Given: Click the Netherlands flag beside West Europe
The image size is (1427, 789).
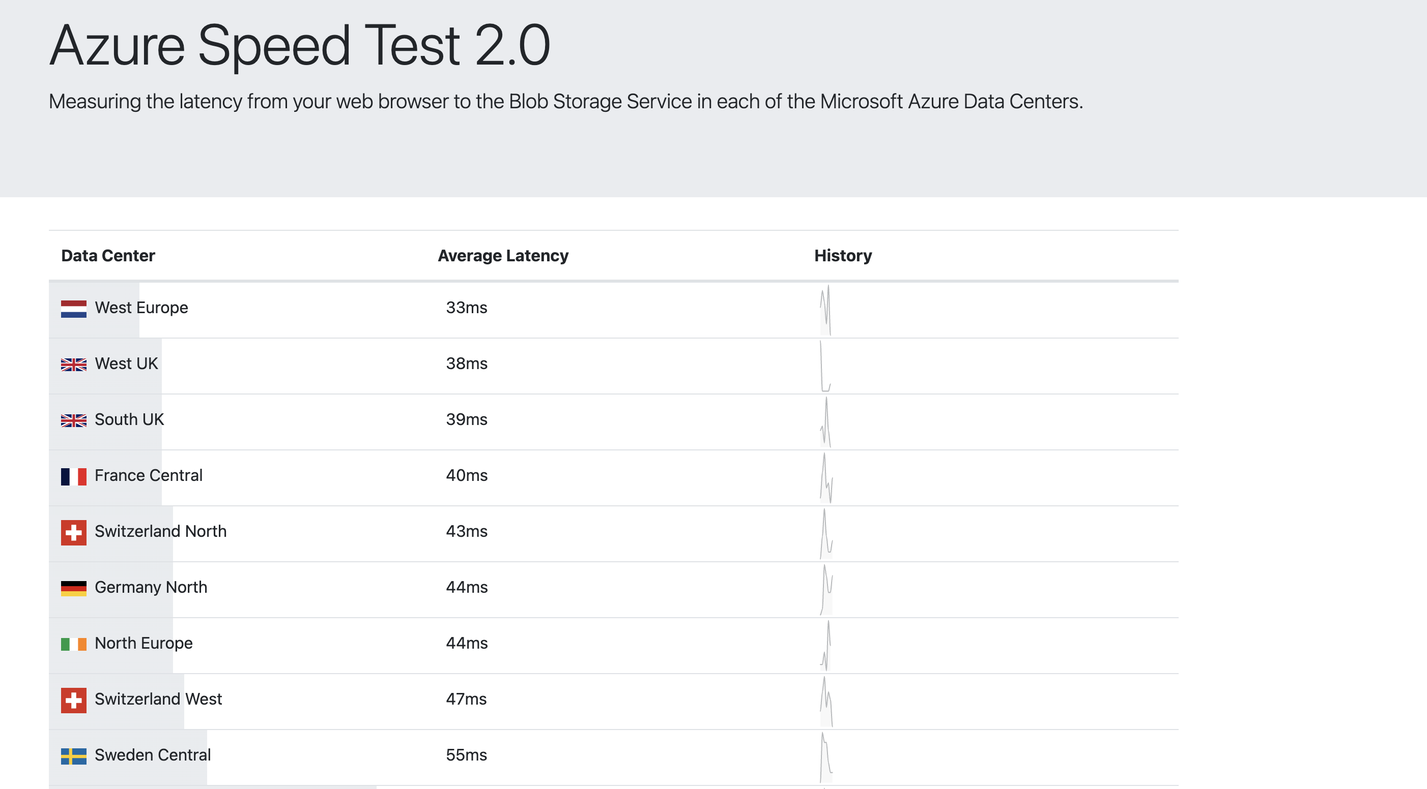Looking at the screenshot, I should tap(74, 309).
